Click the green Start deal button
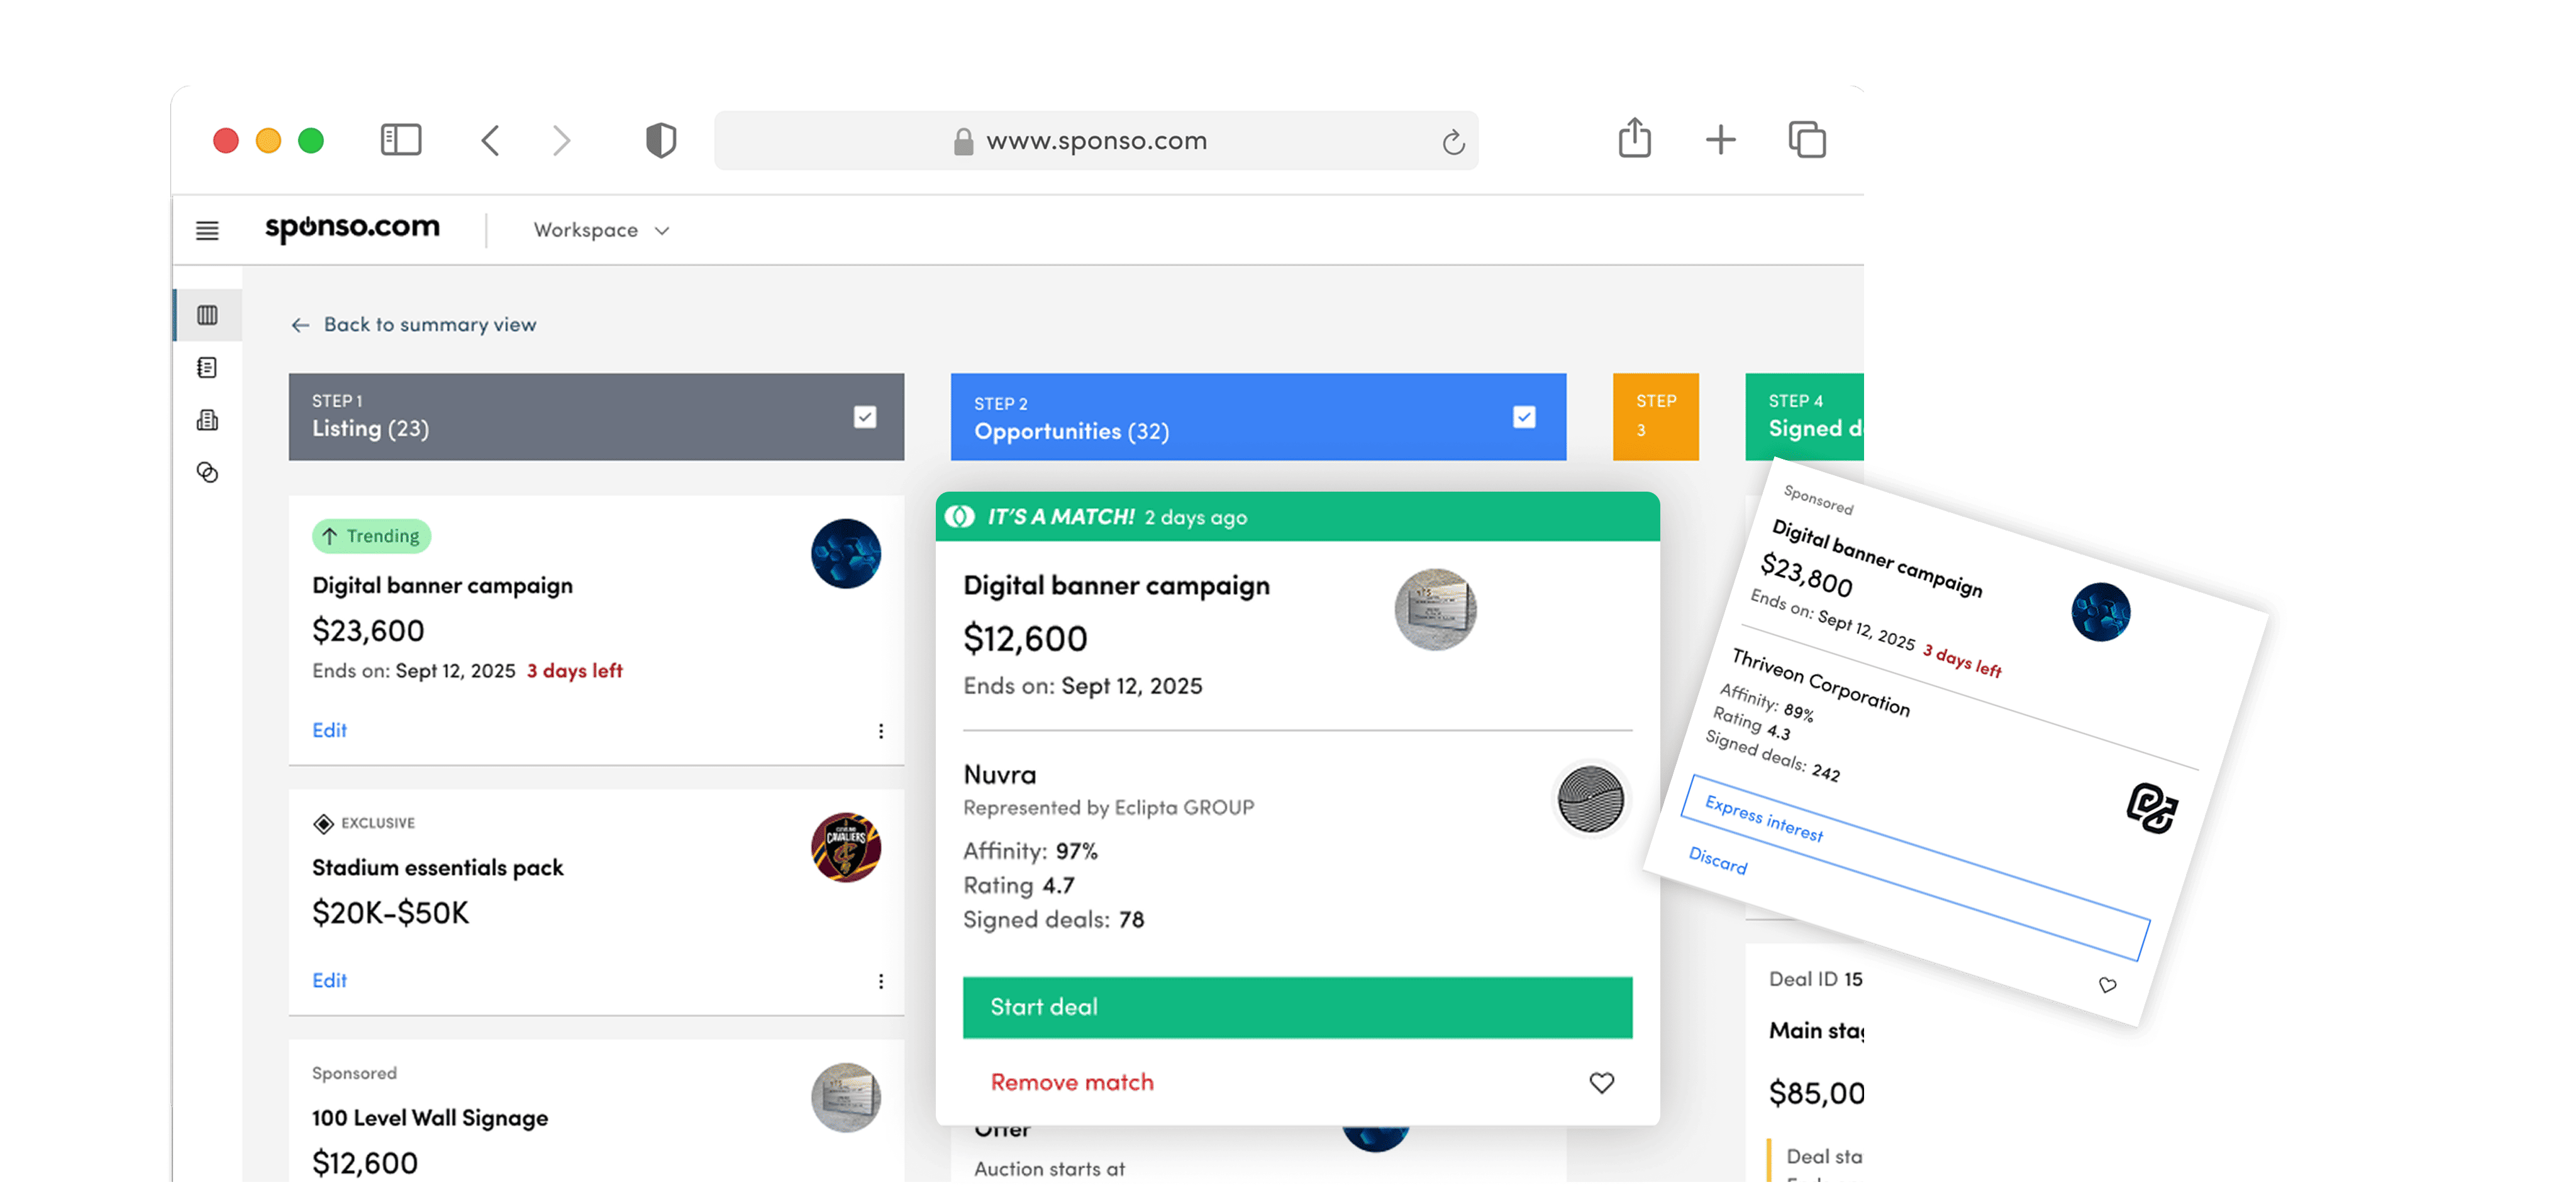2576x1192 pixels. (1297, 1007)
